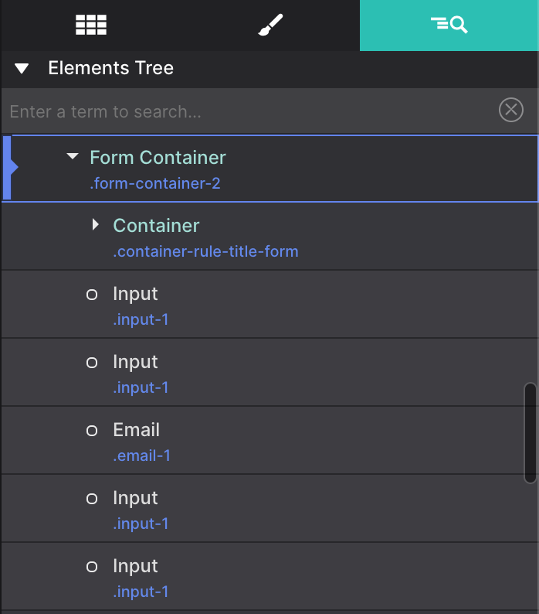539x614 pixels.
Task: Select the Container tree item
Action: click(270, 237)
